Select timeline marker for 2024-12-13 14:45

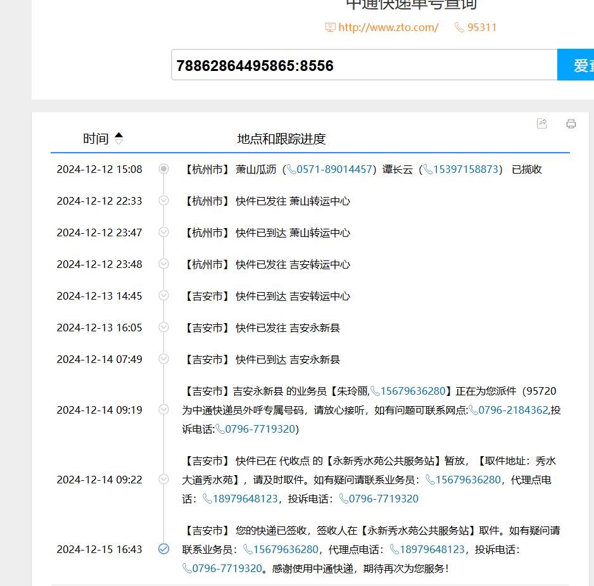pos(163,295)
